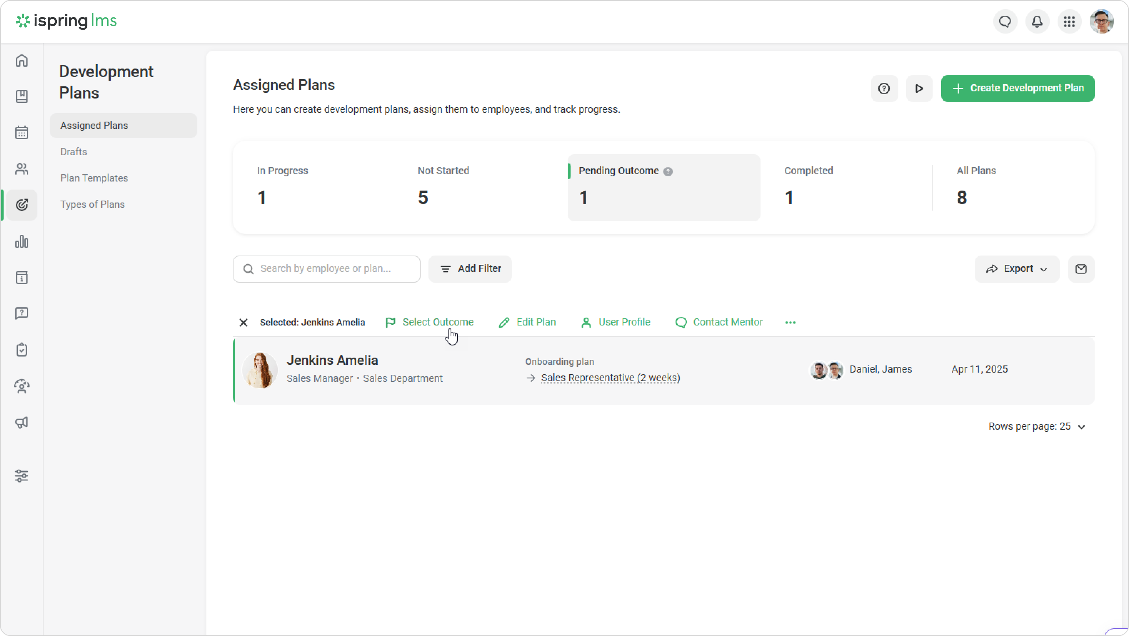1129x636 pixels.
Task: Click the megaphone announcements sidebar icon
Action: (x=21, y=422)
